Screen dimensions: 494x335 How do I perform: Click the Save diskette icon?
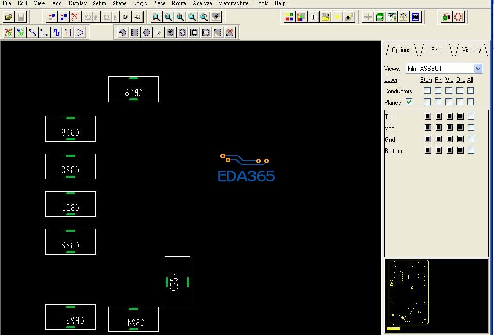21,17
